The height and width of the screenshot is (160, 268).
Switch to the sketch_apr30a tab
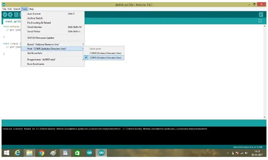click(12, 21)
